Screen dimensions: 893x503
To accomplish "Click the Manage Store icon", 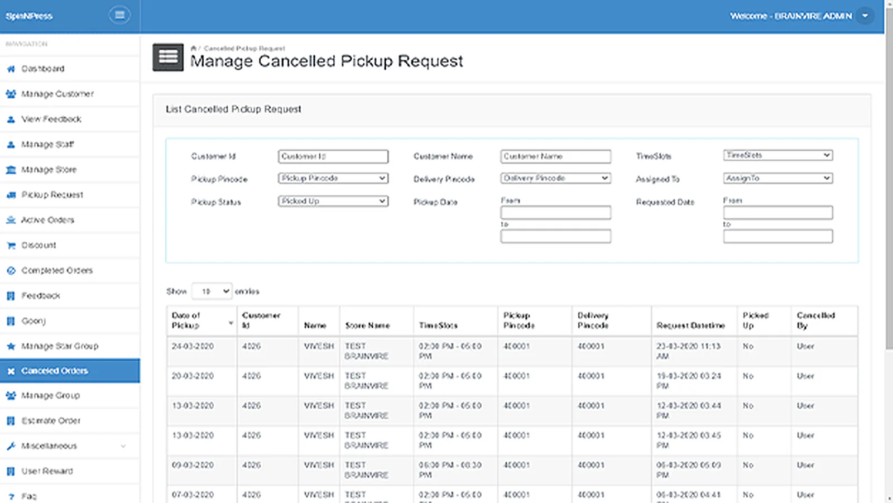I will click(11, 169).
